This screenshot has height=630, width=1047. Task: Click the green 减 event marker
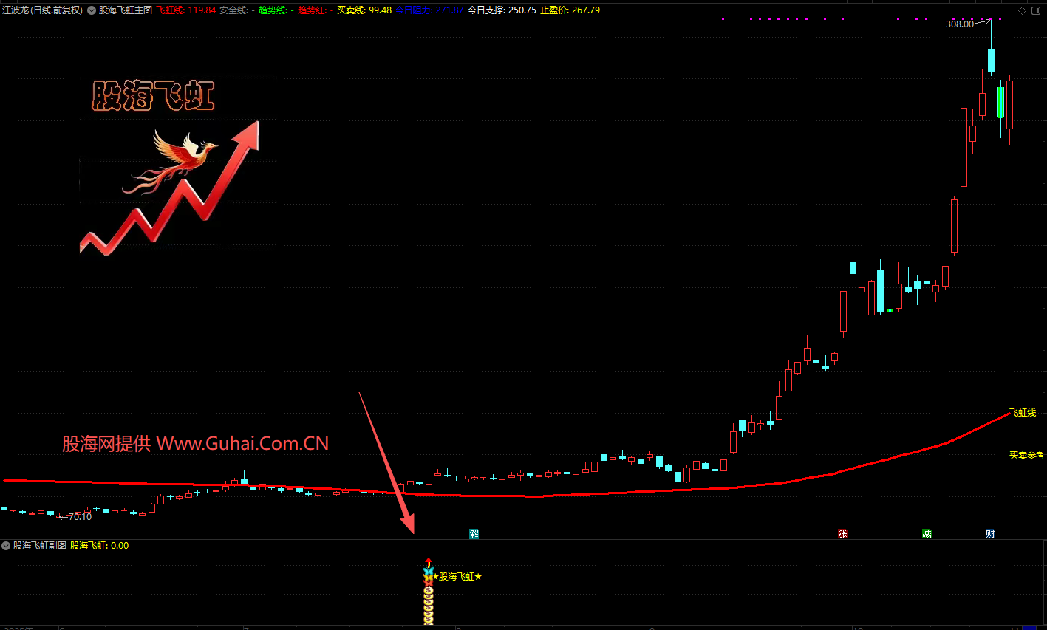click(927, 533)
